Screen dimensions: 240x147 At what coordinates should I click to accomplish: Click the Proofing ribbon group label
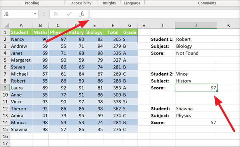(x=32, y=3)
